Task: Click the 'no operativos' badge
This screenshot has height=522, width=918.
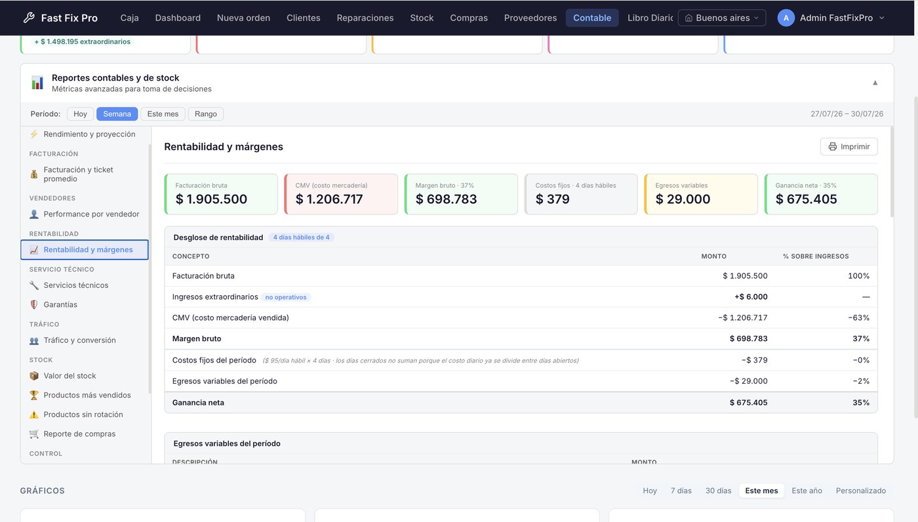Action: coord(286,297)
